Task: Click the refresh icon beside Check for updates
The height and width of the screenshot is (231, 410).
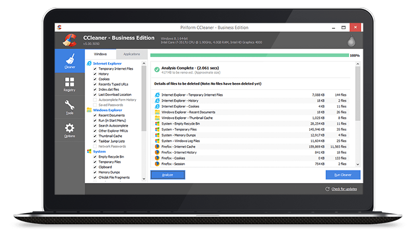Action: point(327,189)
